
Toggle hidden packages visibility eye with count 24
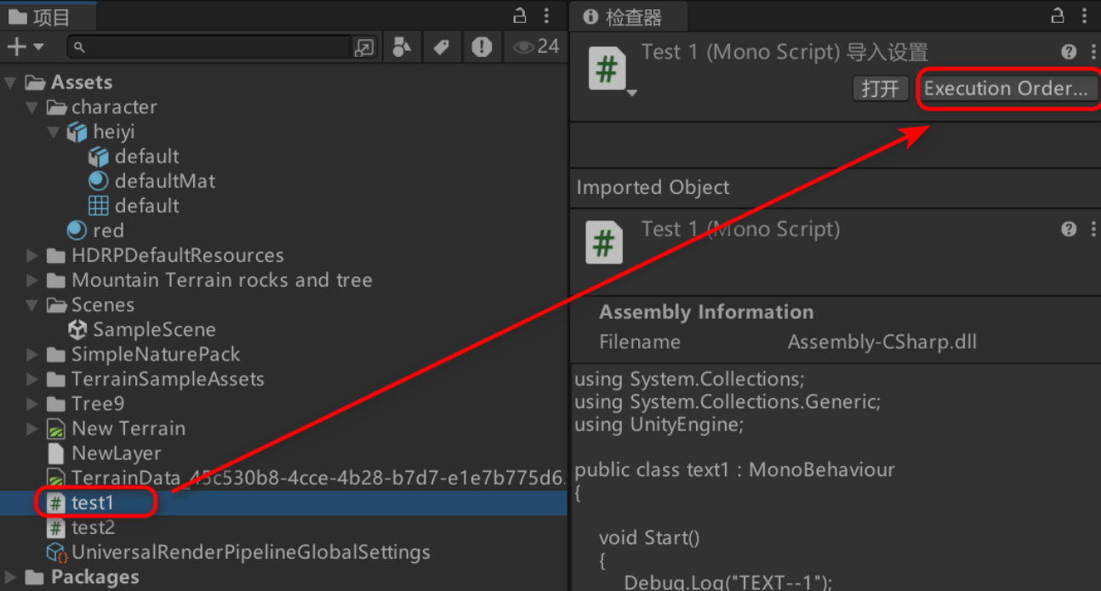click(536, 47)
